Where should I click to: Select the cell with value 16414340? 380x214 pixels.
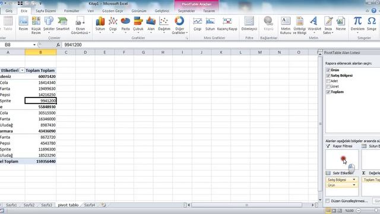pyautogui.click(x=40, y=83)
